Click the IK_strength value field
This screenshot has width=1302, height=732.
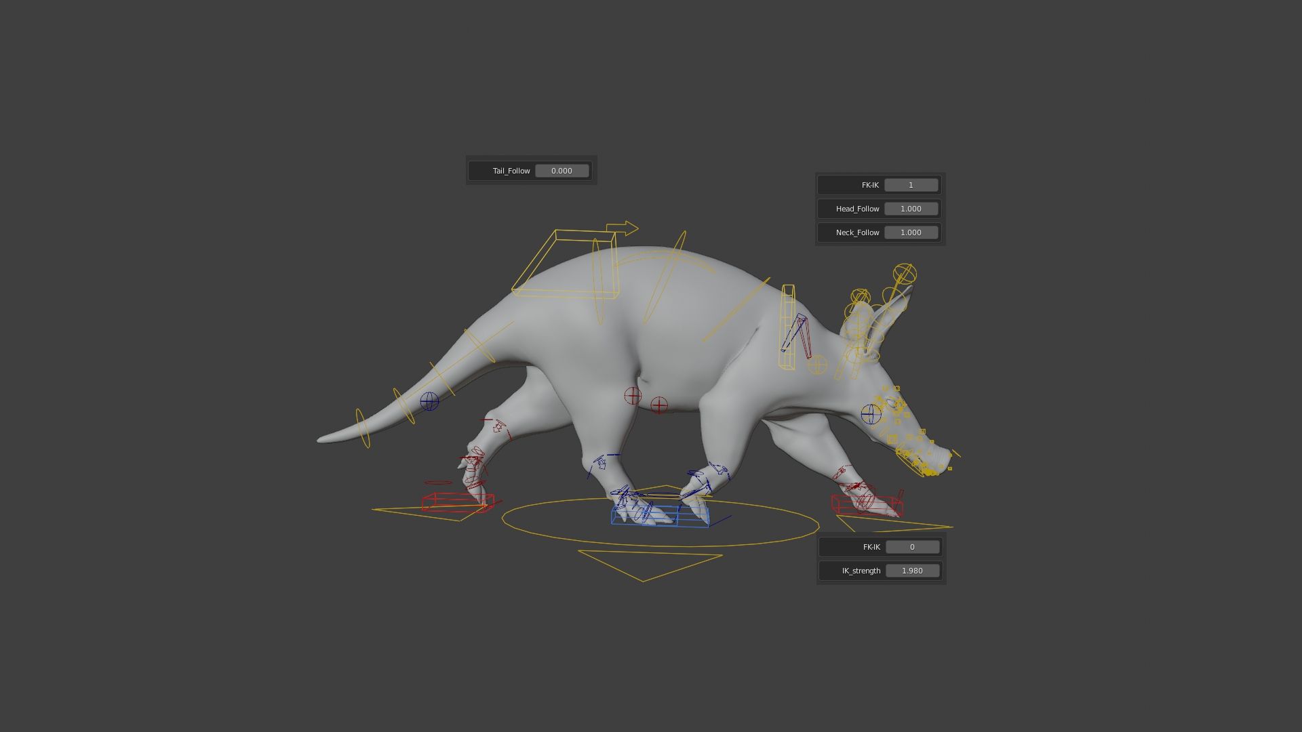click(x=912, y=571)
